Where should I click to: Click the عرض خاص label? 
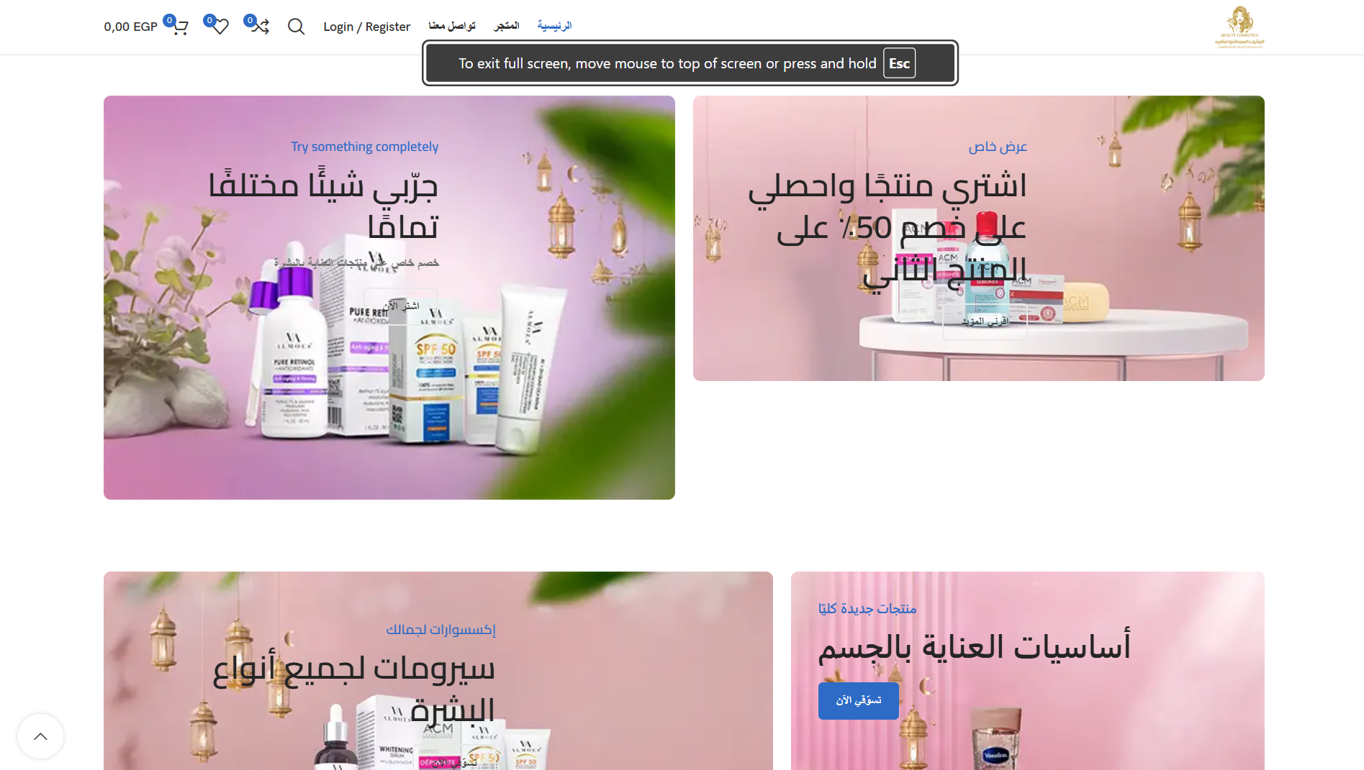click(998, 147)
